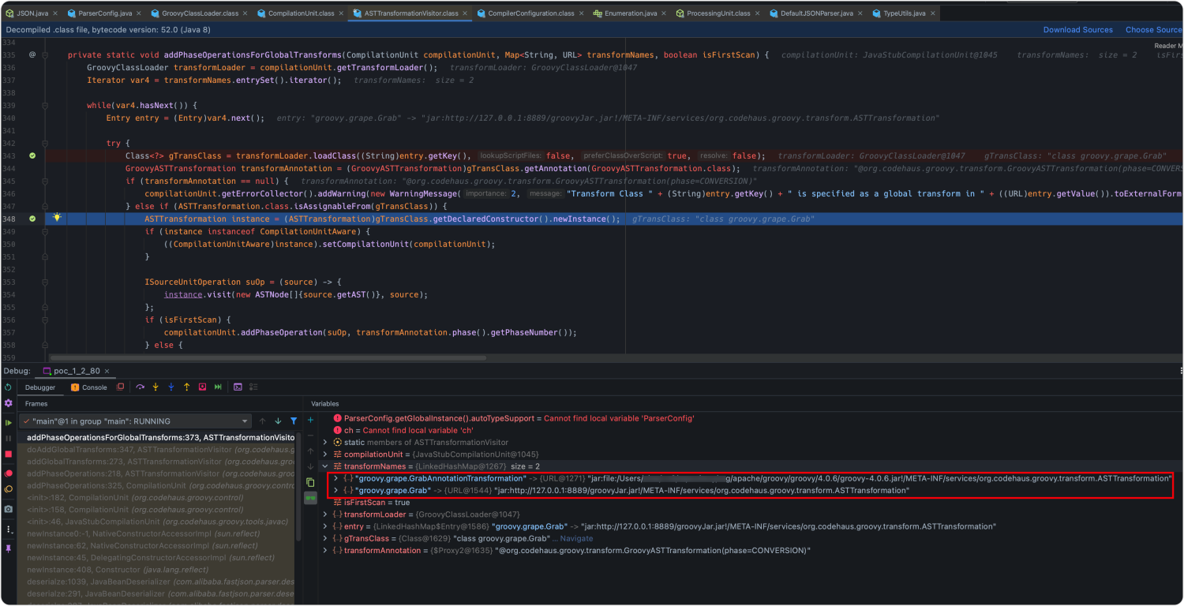1184x606 pixels.
Task: Pause the running program
Action: 9,438
